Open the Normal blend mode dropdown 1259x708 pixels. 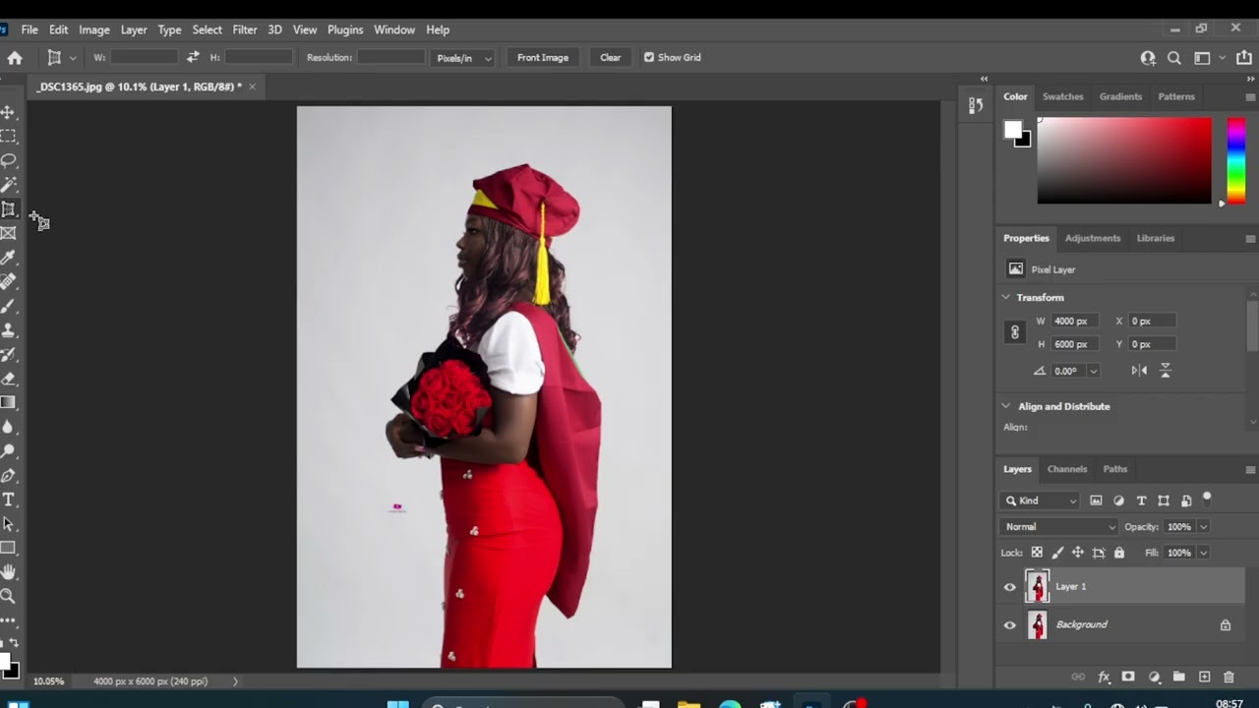pos(1059,527)
